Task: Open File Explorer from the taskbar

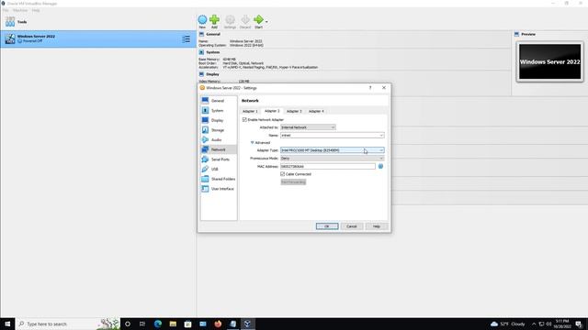Action: pos(173,324)
